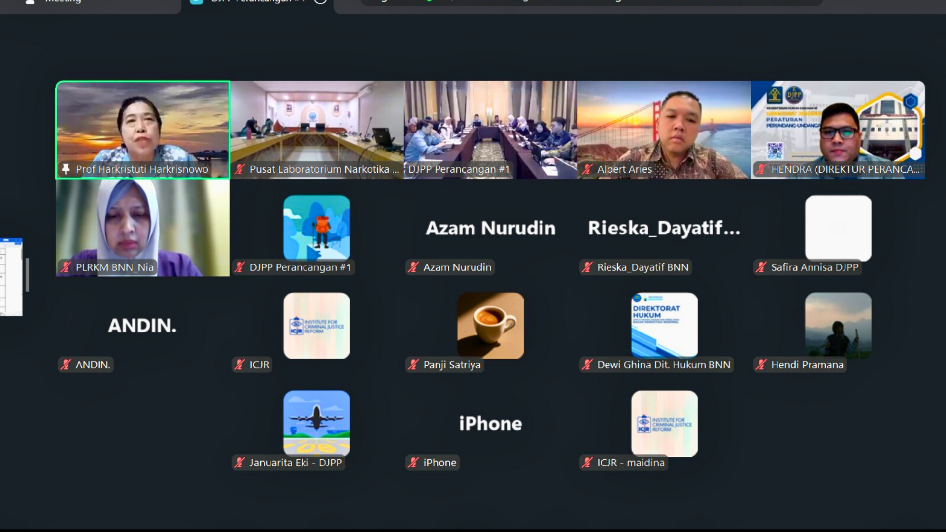946x532 pixels.
Task: Click the pin icon on Prof Harkristuti's tile
Action: click(66, 169)
